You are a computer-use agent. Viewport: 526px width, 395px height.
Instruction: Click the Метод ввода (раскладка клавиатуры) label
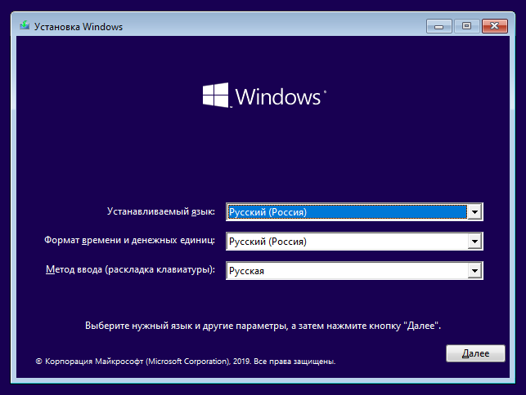(x=131, y=270)
